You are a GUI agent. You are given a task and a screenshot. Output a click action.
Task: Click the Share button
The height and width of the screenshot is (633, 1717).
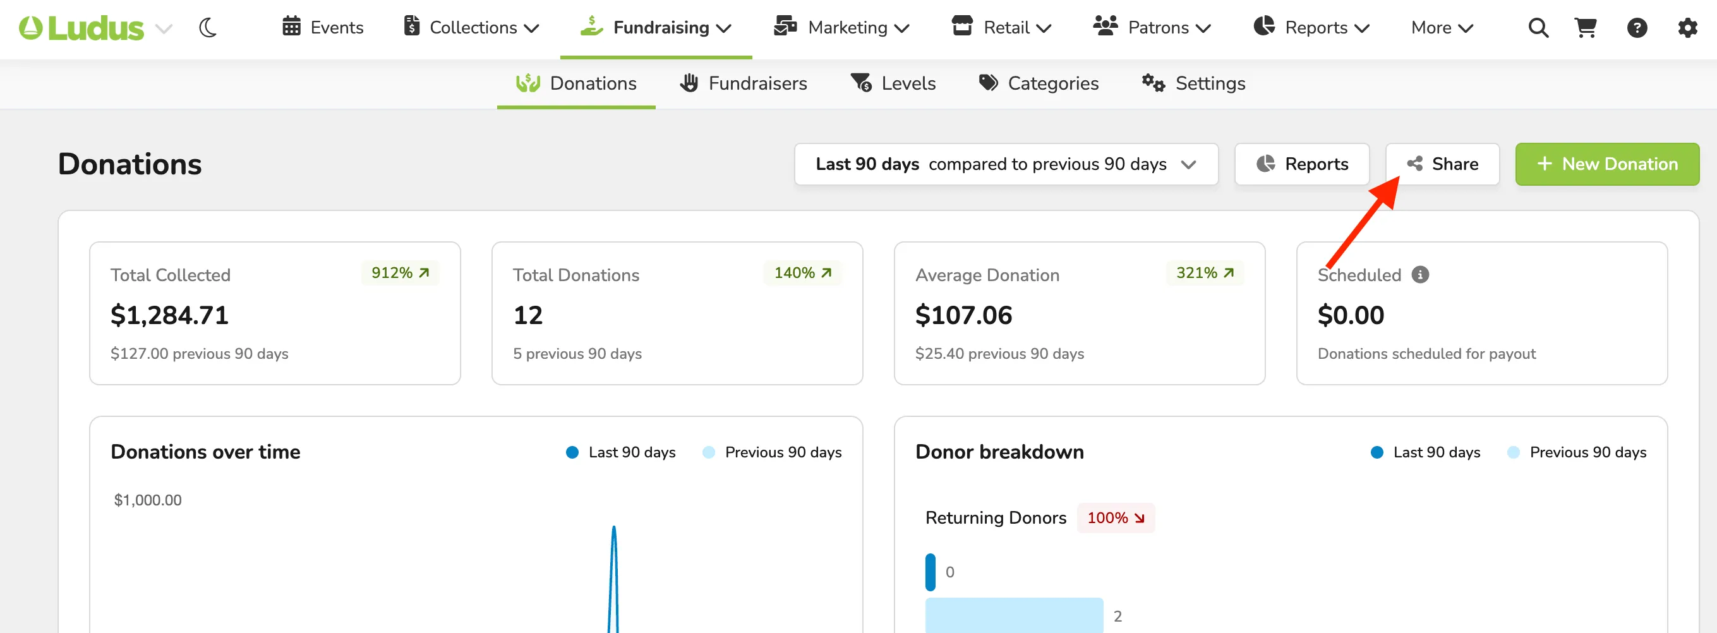tap(1442, 164)
